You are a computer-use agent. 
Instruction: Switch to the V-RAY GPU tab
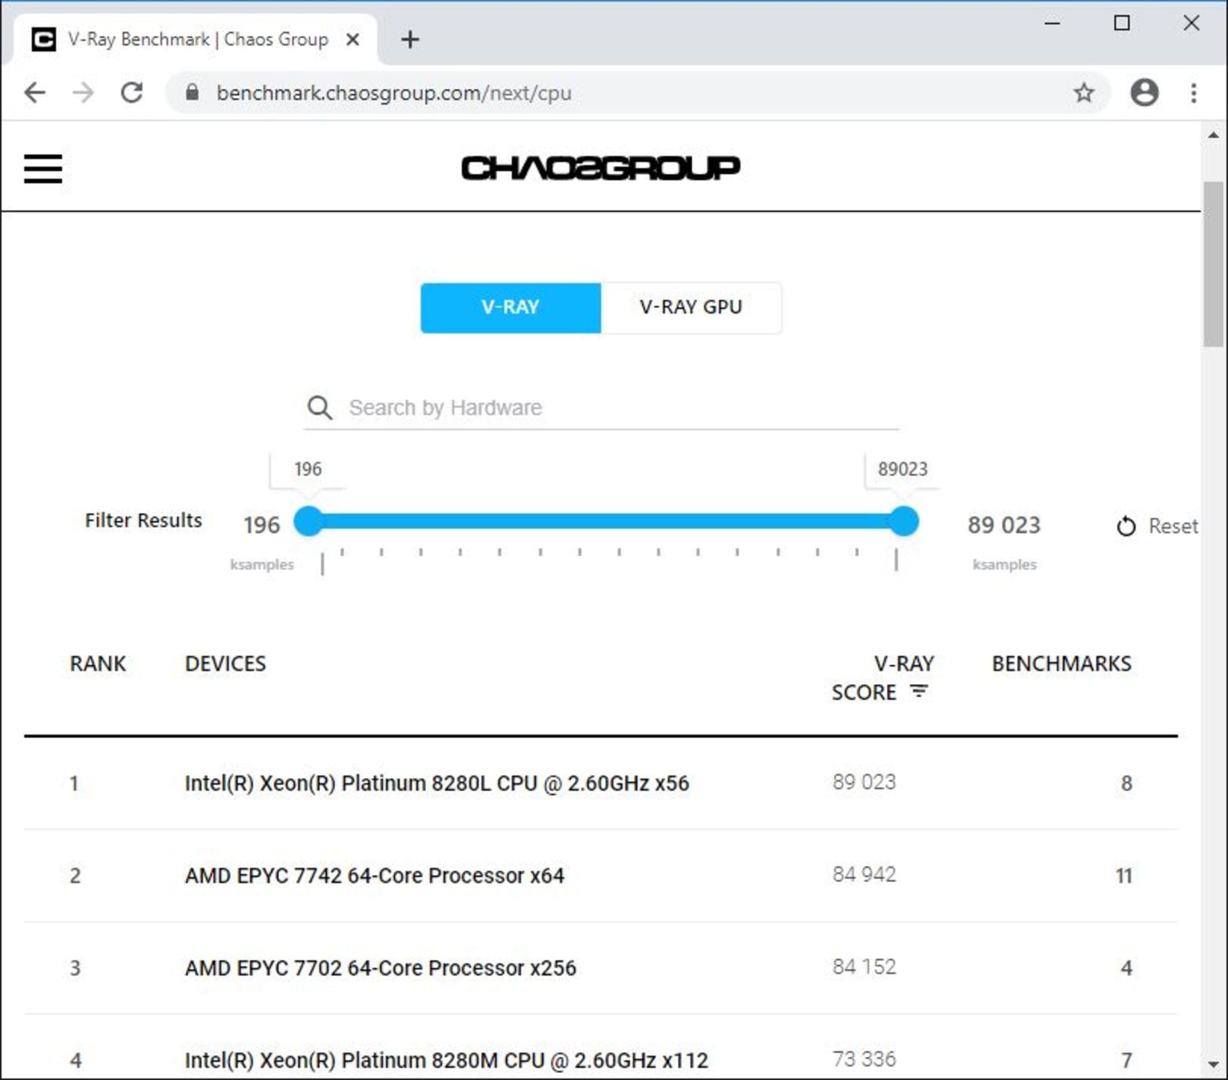pos(691,308)
